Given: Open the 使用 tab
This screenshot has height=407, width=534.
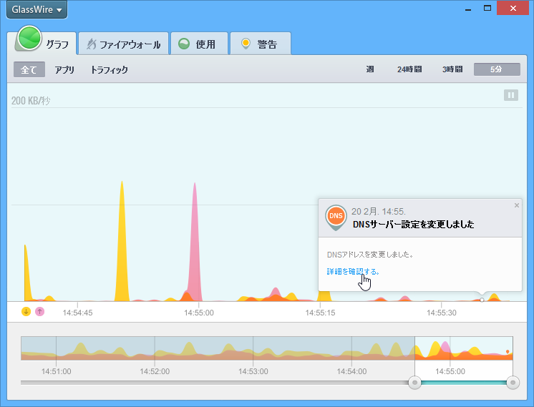Looking at the screenshot, I should [x=199, y=44].
